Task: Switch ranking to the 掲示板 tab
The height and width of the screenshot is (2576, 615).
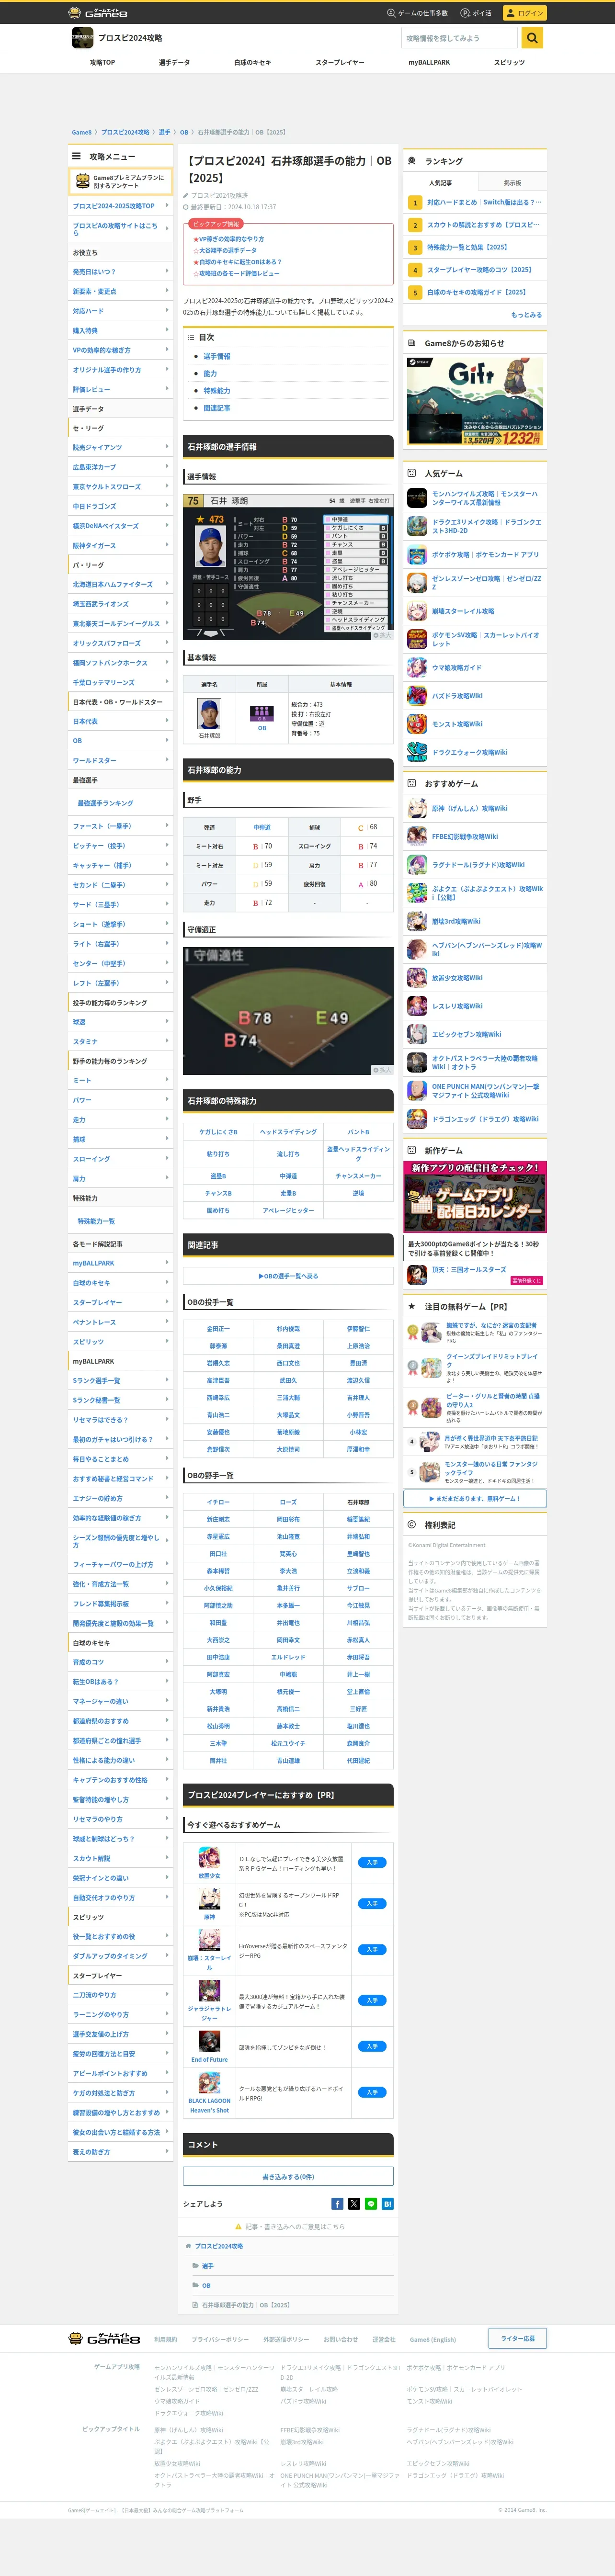Action: (512, 183)
